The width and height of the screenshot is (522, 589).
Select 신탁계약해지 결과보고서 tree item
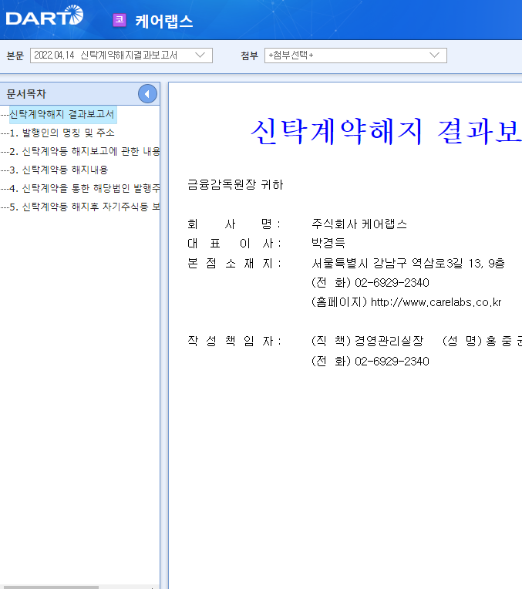[62, 114]
